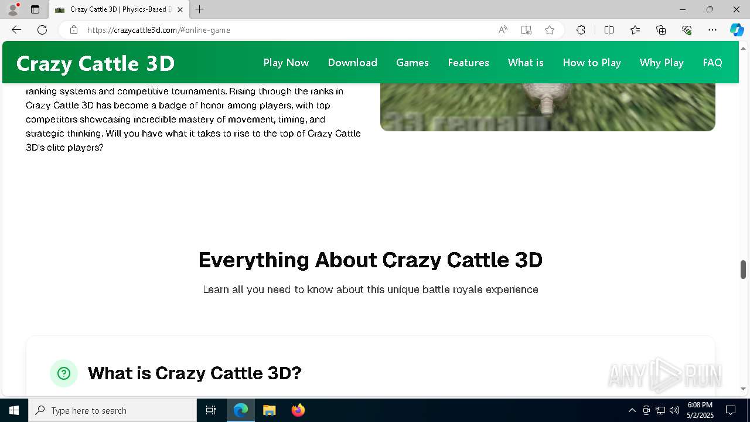Click the game screenshot image
The width and height of the screenshot is (750, 422).
tap(548, 107)
